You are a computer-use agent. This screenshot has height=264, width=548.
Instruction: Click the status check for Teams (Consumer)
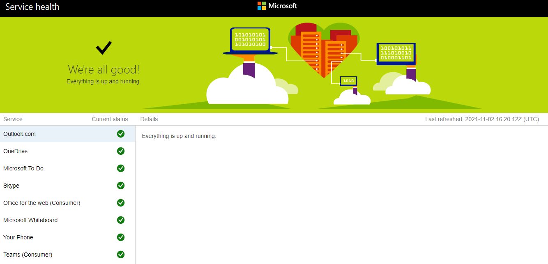121,254
